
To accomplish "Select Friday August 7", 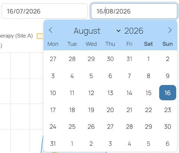I will click(129, 76).
